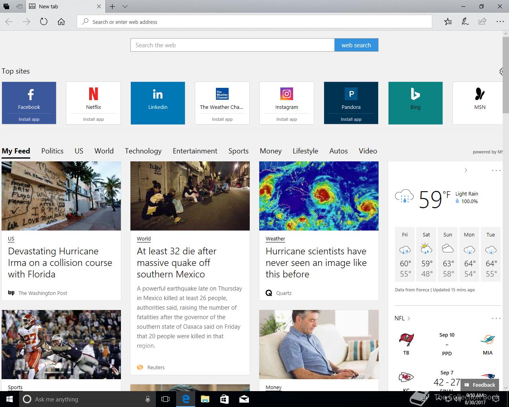Open the Store taskbar icon
Image resolution: width=509 pixels, height=407 pixels.
coord(224,399)
